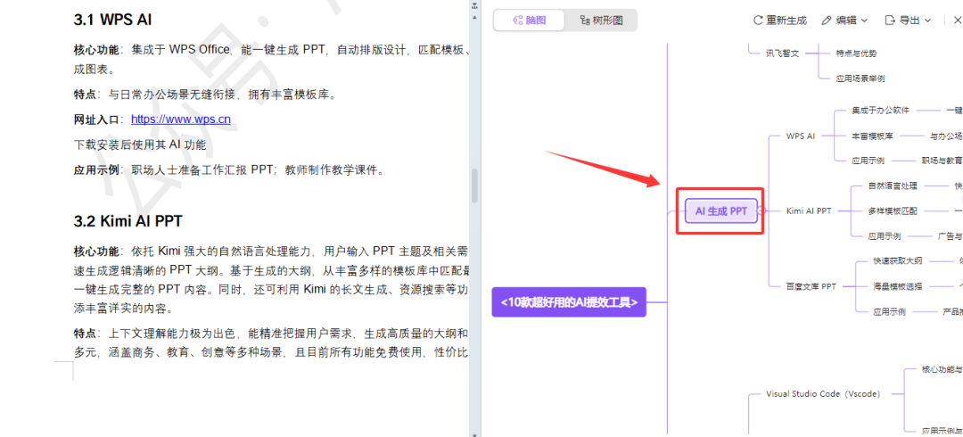Select the 自然语言处理 node
Viewport: 963px width, 437px height.
(x=893, y=186)
